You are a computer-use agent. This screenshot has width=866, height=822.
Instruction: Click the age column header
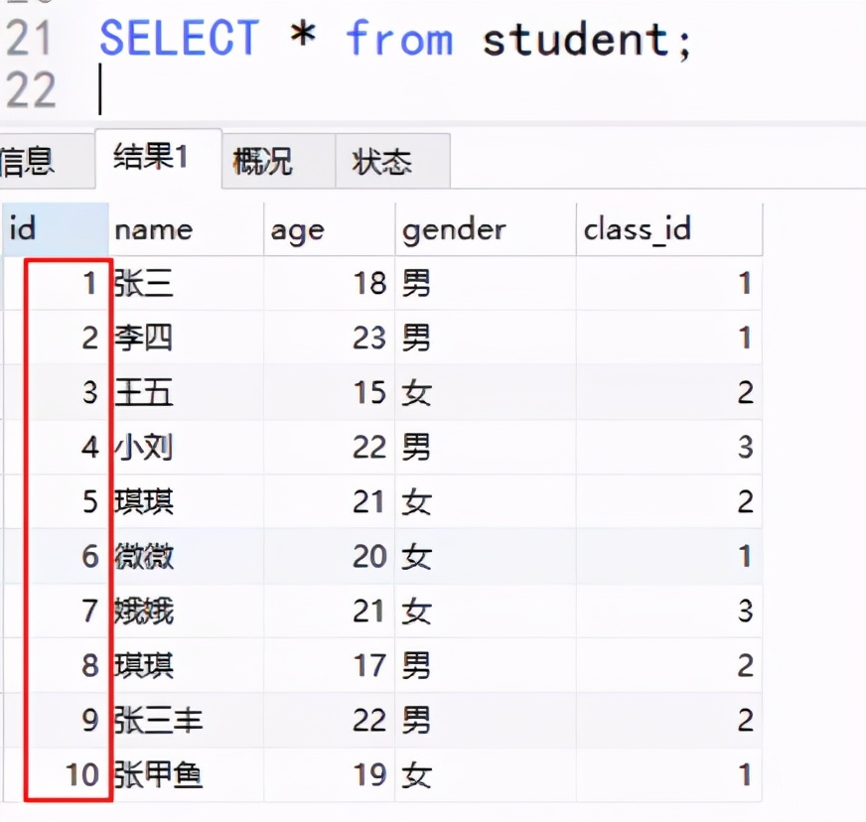click(x=329, y=229)
